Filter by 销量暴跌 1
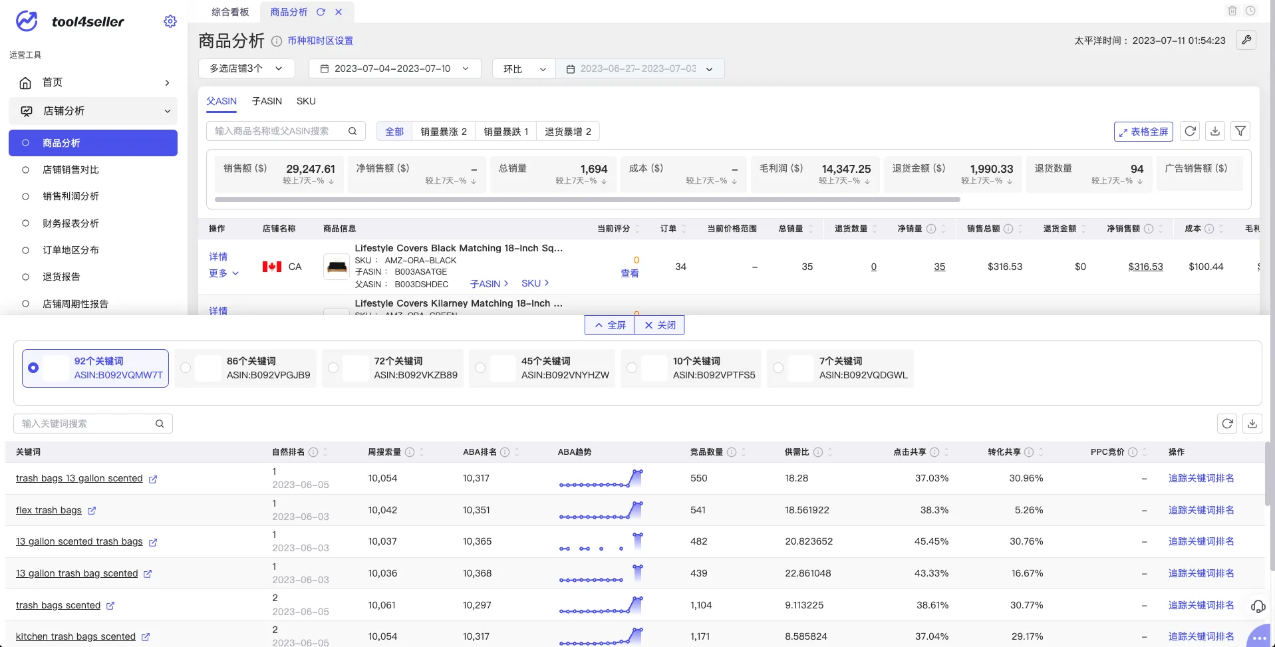The width and height of the screenshot is (1275, 647). 506,132
